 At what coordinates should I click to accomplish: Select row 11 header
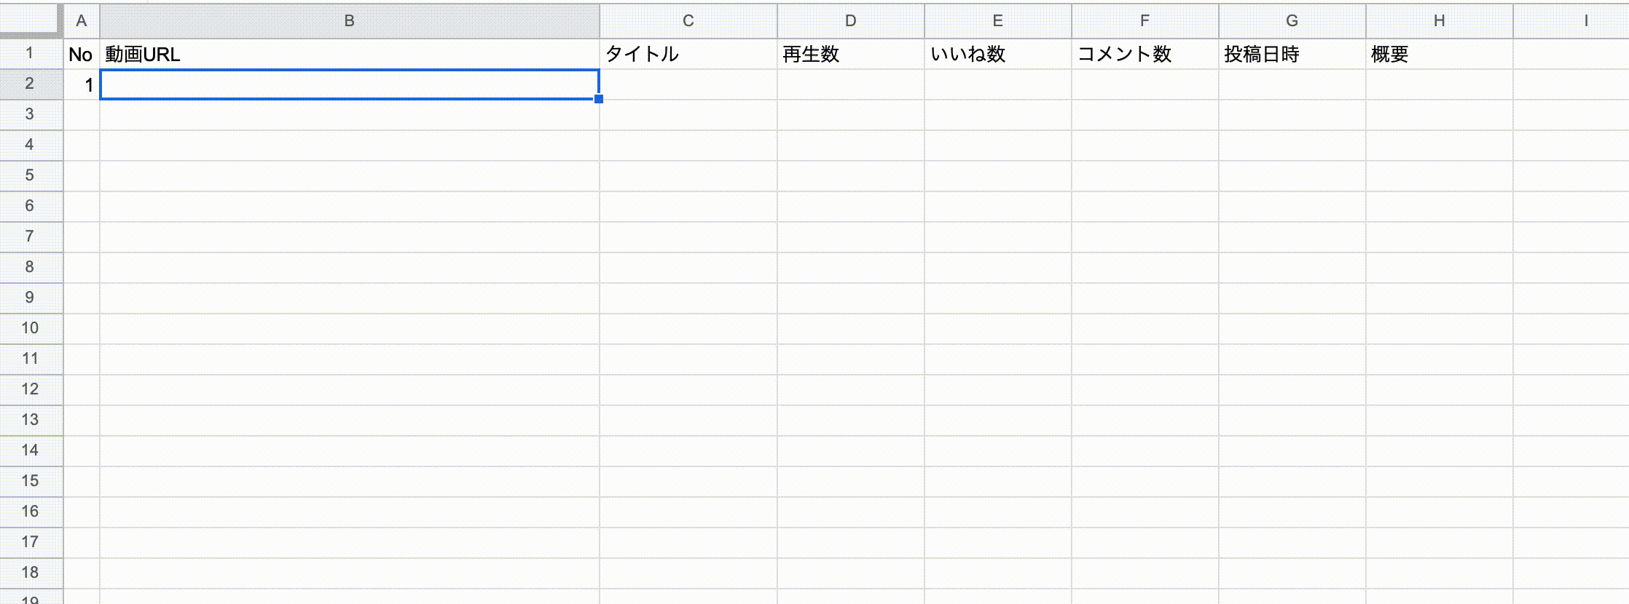coord(31,359)
